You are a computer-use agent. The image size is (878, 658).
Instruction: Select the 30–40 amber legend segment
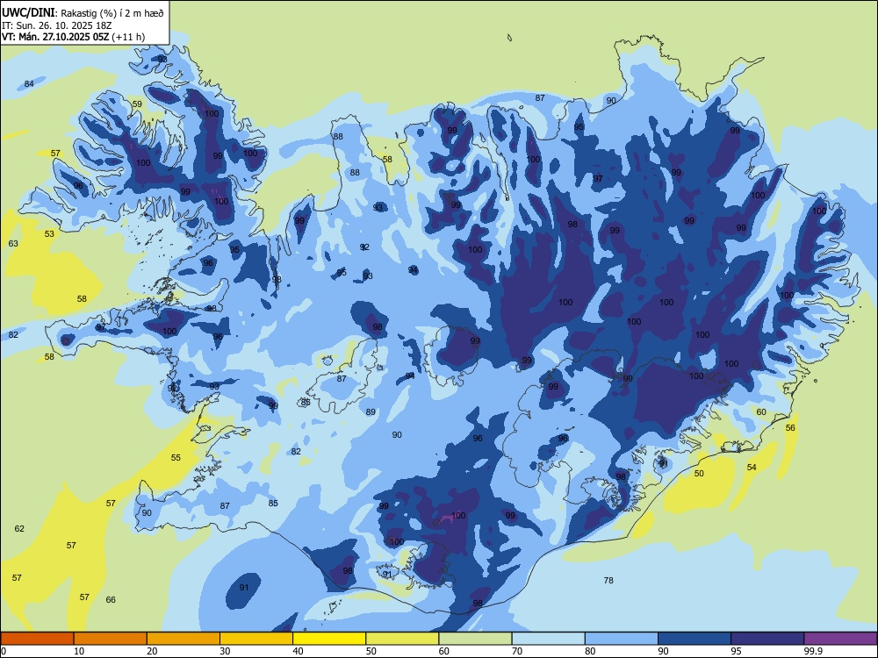pyautogui.click(x=256, y=639)
